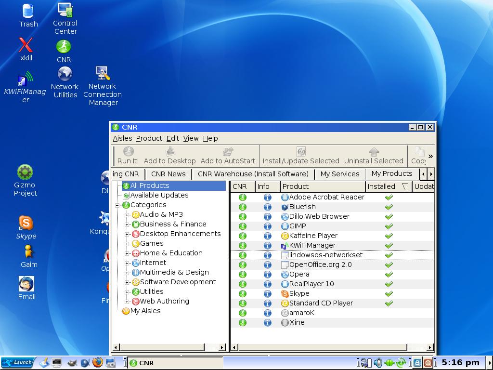Open the Trash desktop icon
Image resolution: width=493 pixels, height=370 pixels.
[x=28, y=15]
